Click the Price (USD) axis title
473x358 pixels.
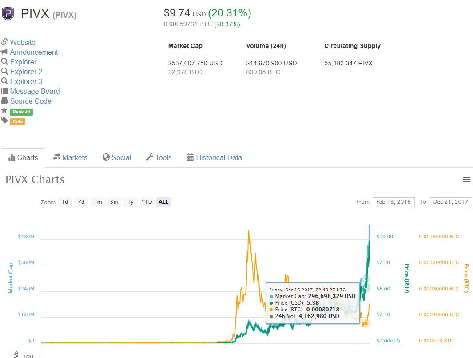(407, 278)
